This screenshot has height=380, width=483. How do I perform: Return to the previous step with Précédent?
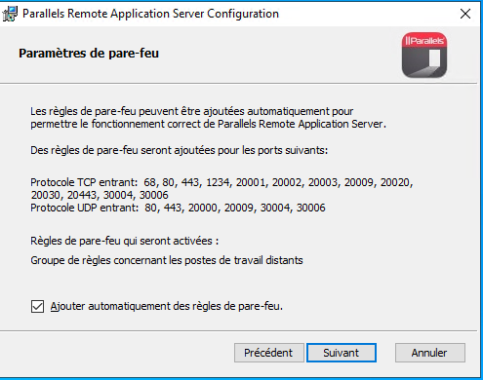point(268,353)
